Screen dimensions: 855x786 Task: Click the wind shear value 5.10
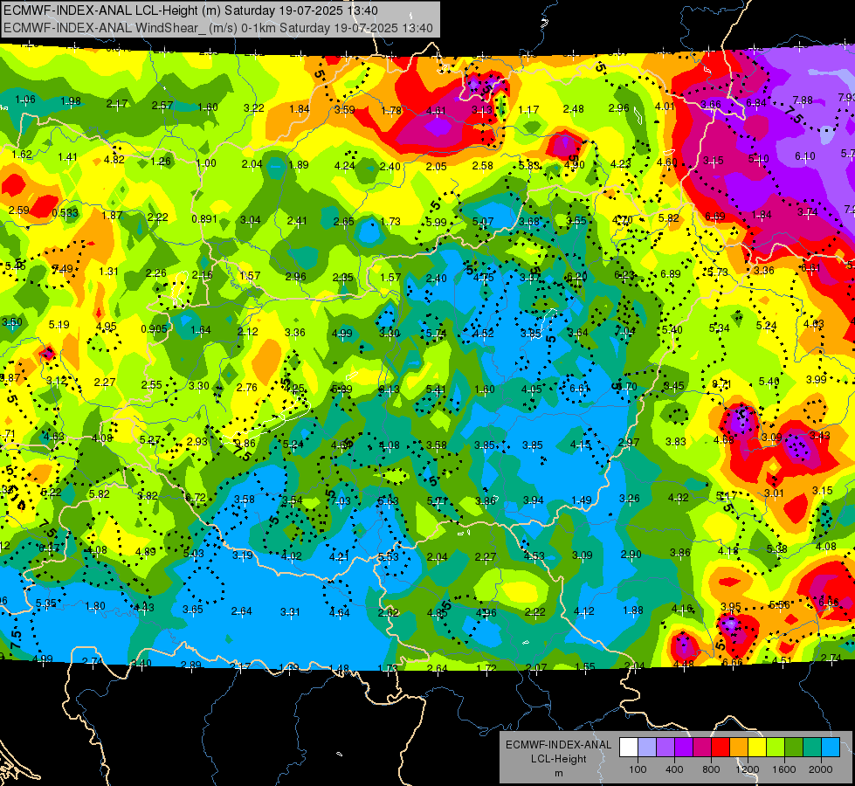click(758, 159)
